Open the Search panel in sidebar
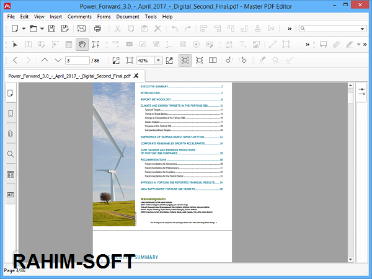372x279 pixels. (10, 154)
